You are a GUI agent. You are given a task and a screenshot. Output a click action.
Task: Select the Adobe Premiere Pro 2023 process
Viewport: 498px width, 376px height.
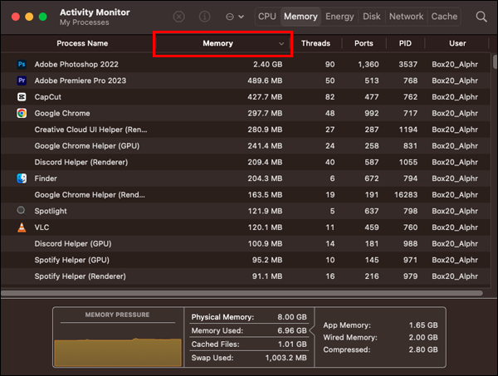80,81
